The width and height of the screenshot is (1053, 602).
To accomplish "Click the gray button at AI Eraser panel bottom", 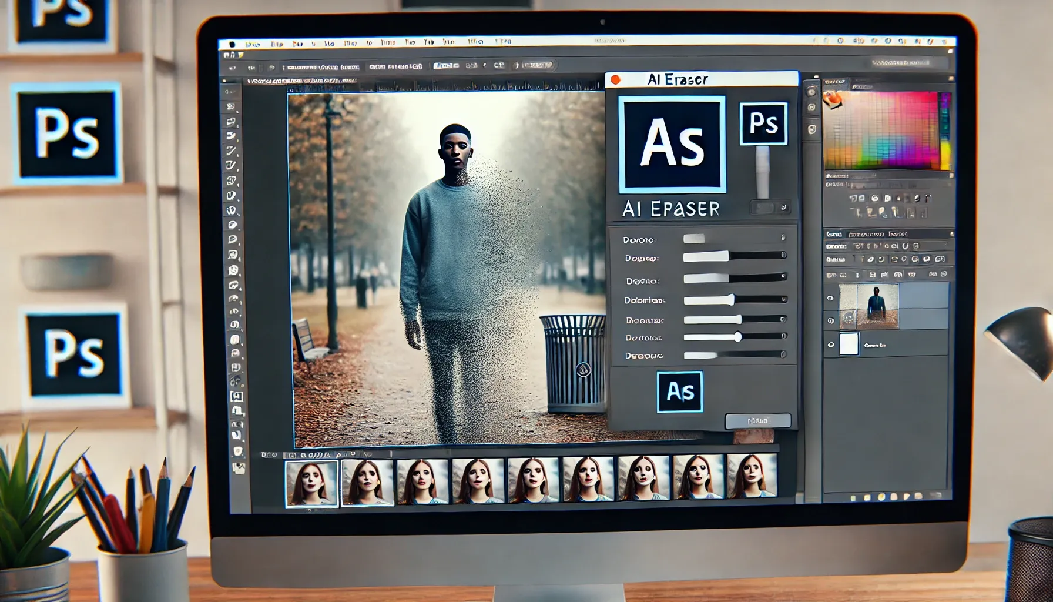I will coord(758,421).
